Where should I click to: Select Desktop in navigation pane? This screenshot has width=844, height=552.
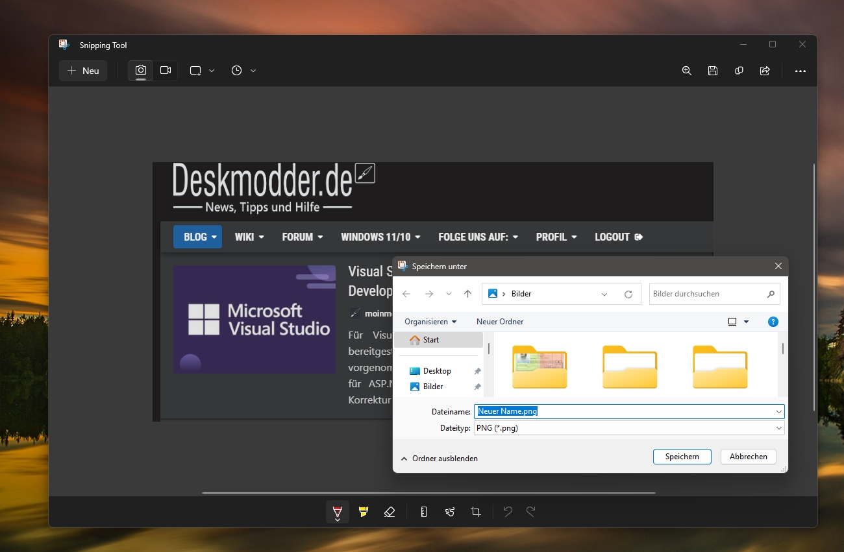(x=437, y=371)
